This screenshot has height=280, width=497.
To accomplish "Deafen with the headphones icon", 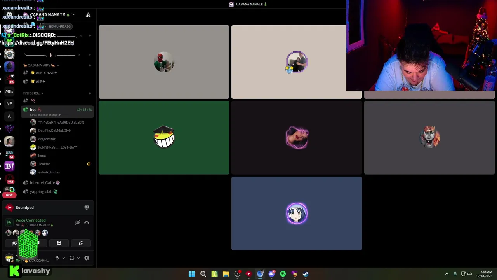I will pyautogui.click(x=72, y=258).
